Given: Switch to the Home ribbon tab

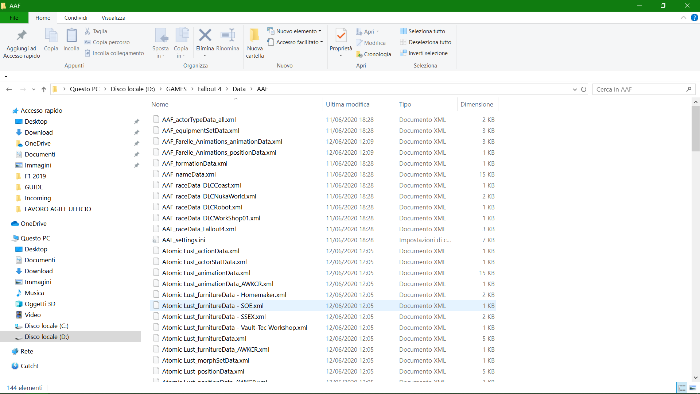Looking at the screenshot, I should click(43, 18).
